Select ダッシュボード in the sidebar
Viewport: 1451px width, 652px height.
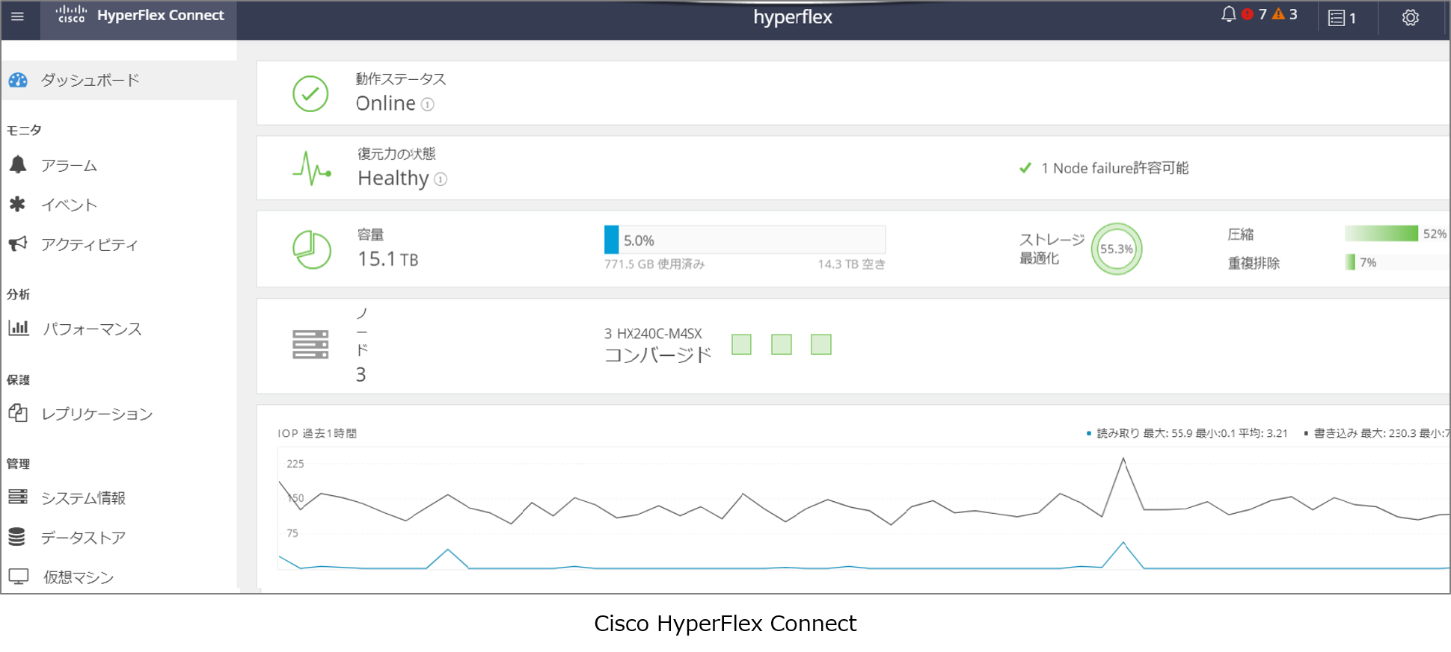[119, 80]
